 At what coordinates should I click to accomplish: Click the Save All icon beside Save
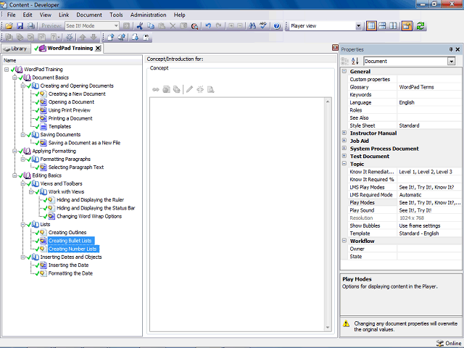click(30, 26)
